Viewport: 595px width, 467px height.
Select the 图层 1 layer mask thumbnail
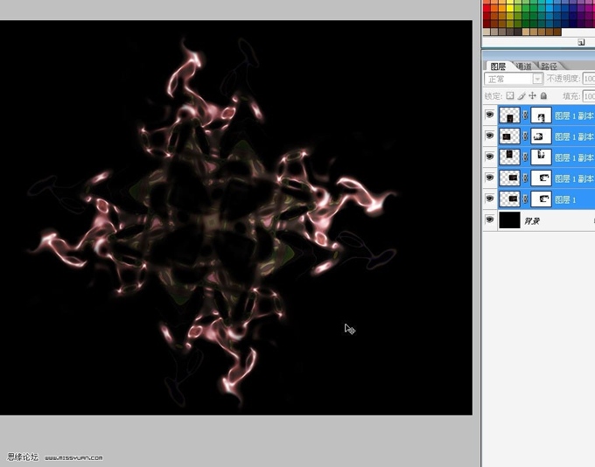pos(541,199)
